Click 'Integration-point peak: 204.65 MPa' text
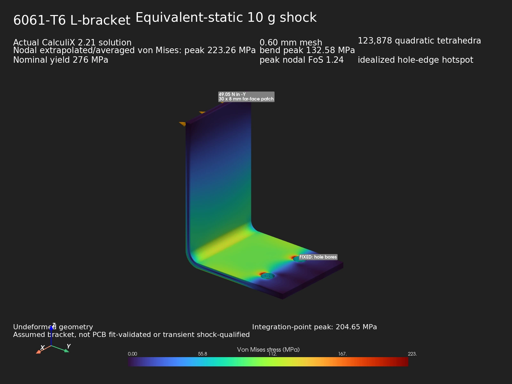 point(315,327)
